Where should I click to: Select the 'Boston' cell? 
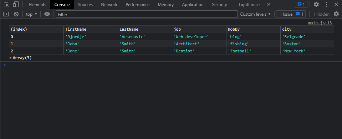point(307,44)
